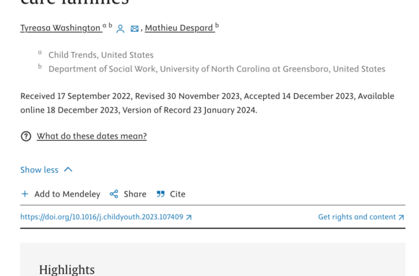Image resolution: width=419 pixels, height=276 pixels.
Task: Open author link Mathieu Despard
Action: click(180, 27)
